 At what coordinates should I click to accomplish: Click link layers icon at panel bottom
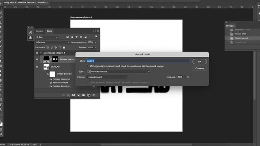[63, 95]
